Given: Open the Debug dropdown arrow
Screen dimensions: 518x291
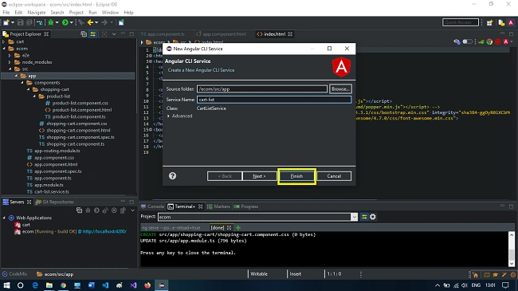Looking at the screenshot, I should click(x=57, y=22).
